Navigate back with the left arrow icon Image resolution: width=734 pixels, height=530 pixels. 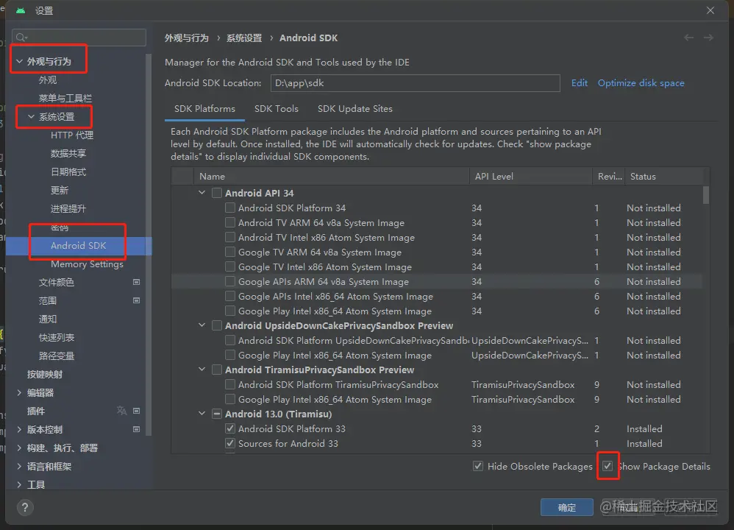(688, 38)
